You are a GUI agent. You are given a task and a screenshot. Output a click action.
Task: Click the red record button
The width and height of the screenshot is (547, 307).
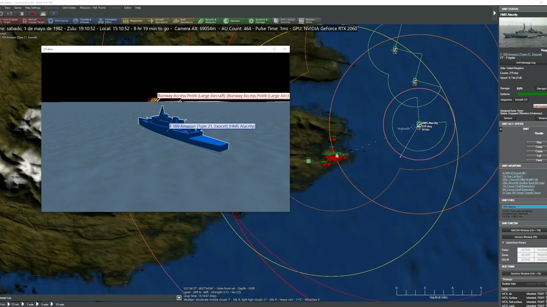coord(32,14)
